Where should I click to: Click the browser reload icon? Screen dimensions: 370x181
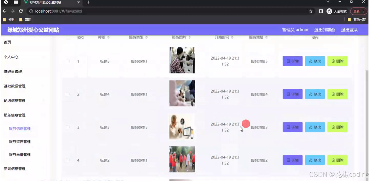pyautogui.click(x=21, y=11)
